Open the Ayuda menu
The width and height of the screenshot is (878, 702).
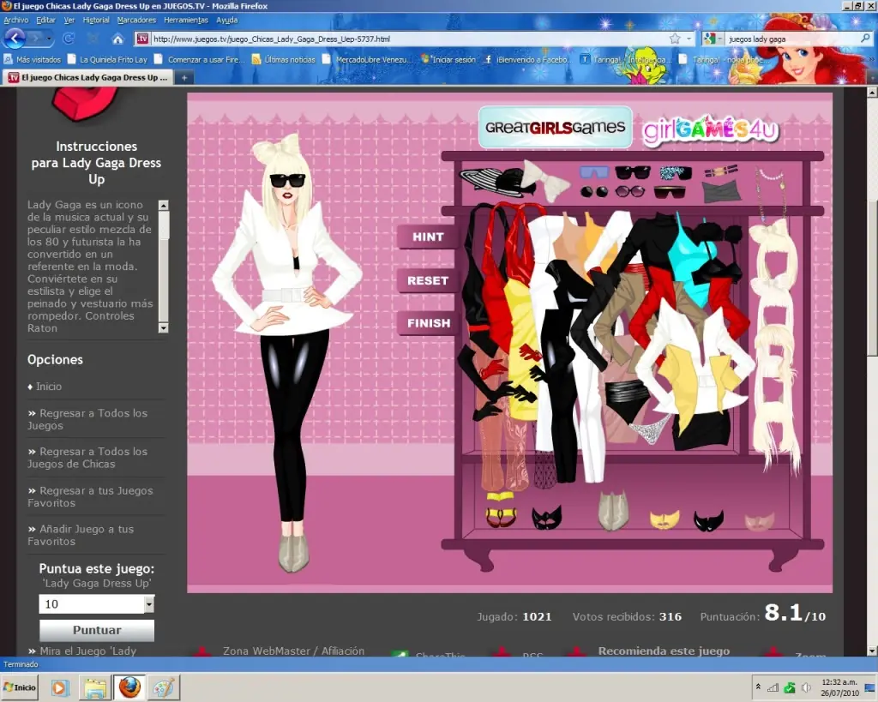tap(226, 21)
